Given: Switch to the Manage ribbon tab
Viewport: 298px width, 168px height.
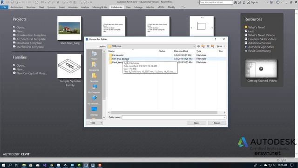Looking at the screenshot, I should point(138,7).
